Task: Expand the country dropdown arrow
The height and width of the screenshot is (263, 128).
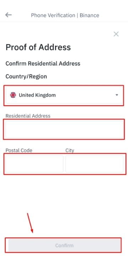Action: [117, 95]
